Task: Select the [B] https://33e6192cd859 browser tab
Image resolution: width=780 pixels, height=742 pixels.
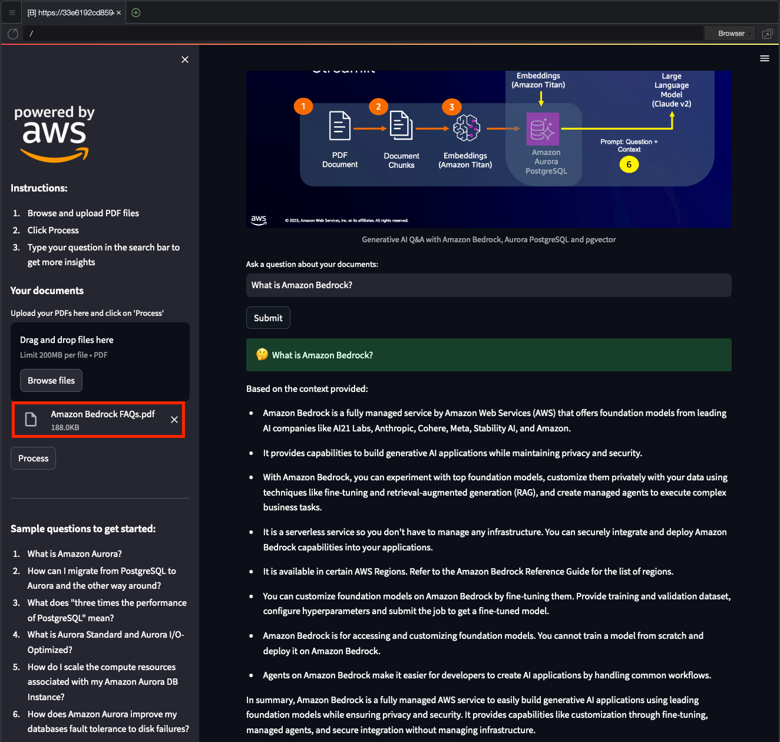Action: point(74,12)
